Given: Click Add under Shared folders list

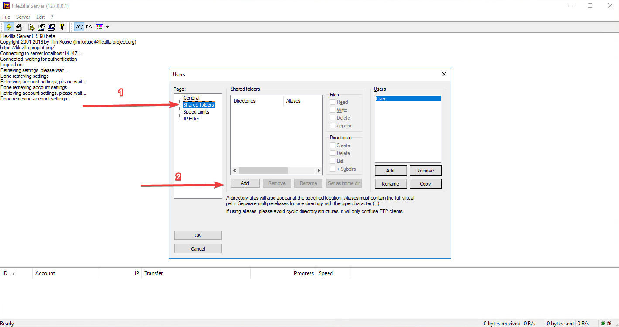Looking at the screenshot, I should click(245, 183).
